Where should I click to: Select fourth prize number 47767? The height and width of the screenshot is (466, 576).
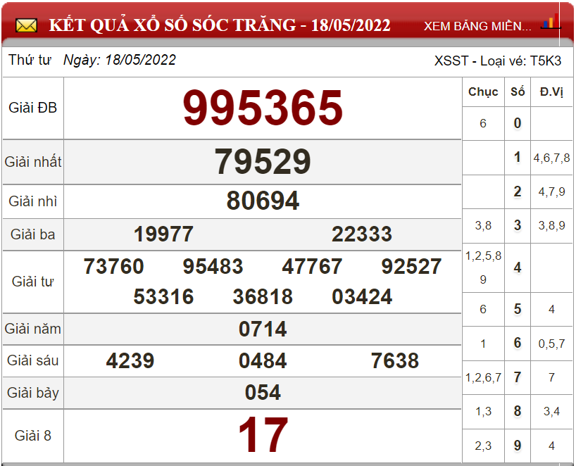312,266
